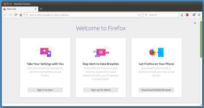
Task: Click the Mozilla Firefox window title
Action: [x=22, y=4]
